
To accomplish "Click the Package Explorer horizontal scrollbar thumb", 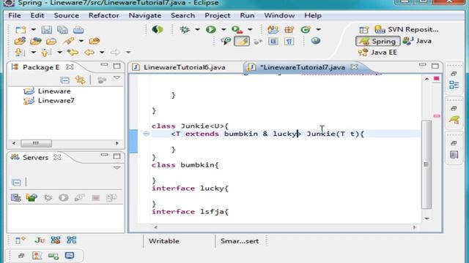I will (x=36, y=143).
